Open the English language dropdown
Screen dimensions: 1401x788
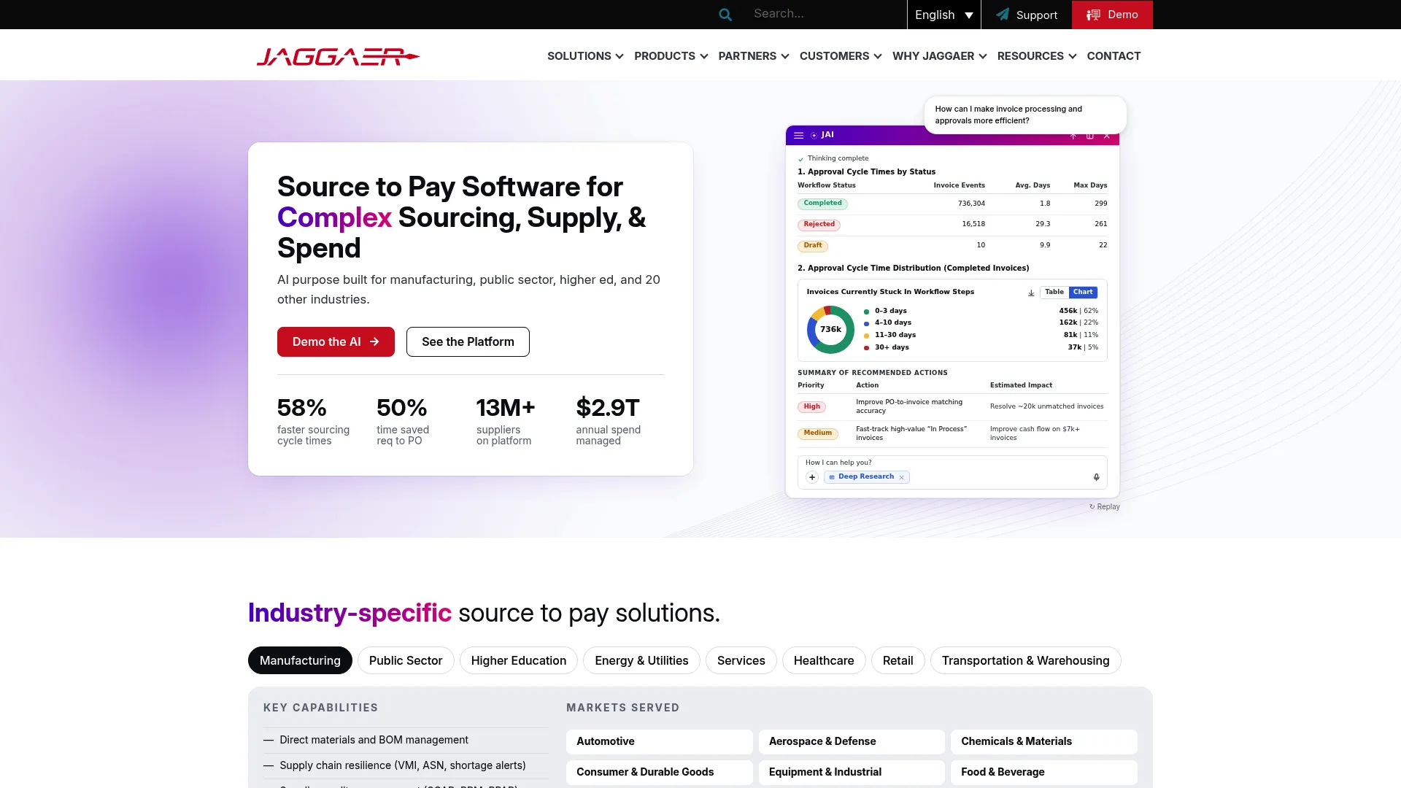coord(944,15)
